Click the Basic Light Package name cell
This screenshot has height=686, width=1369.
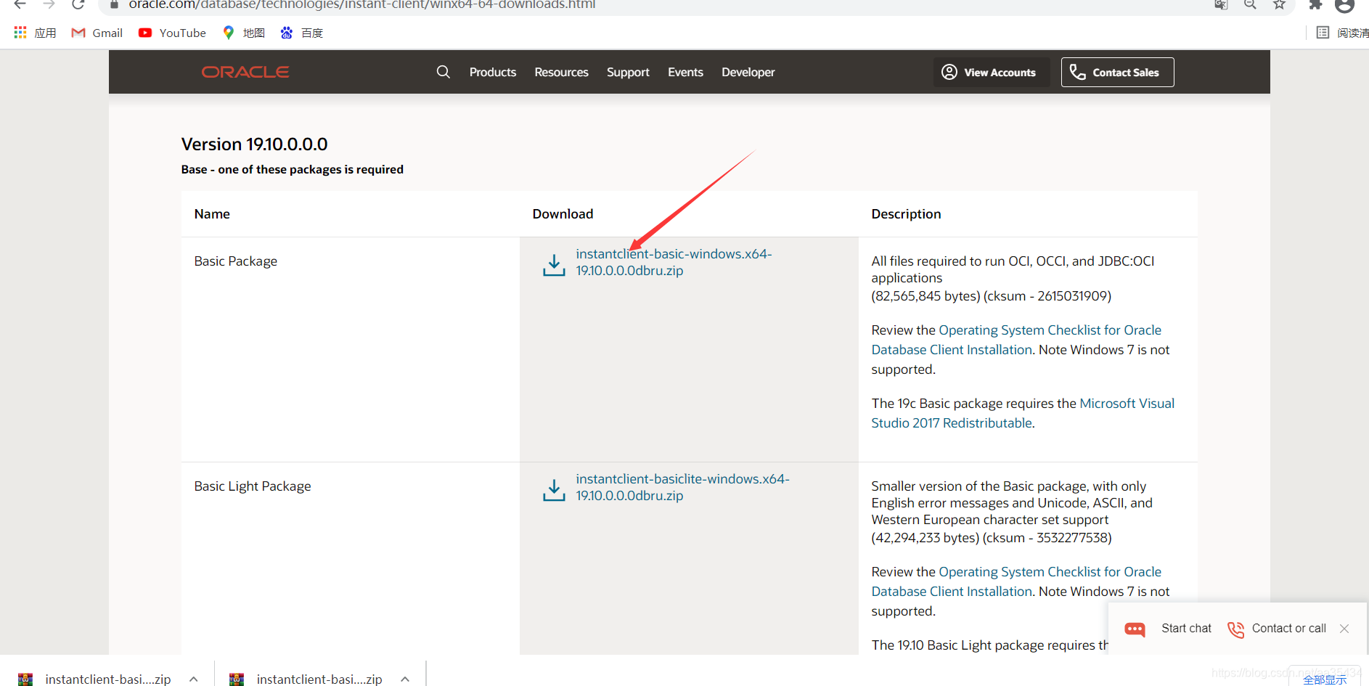[252, 486]
